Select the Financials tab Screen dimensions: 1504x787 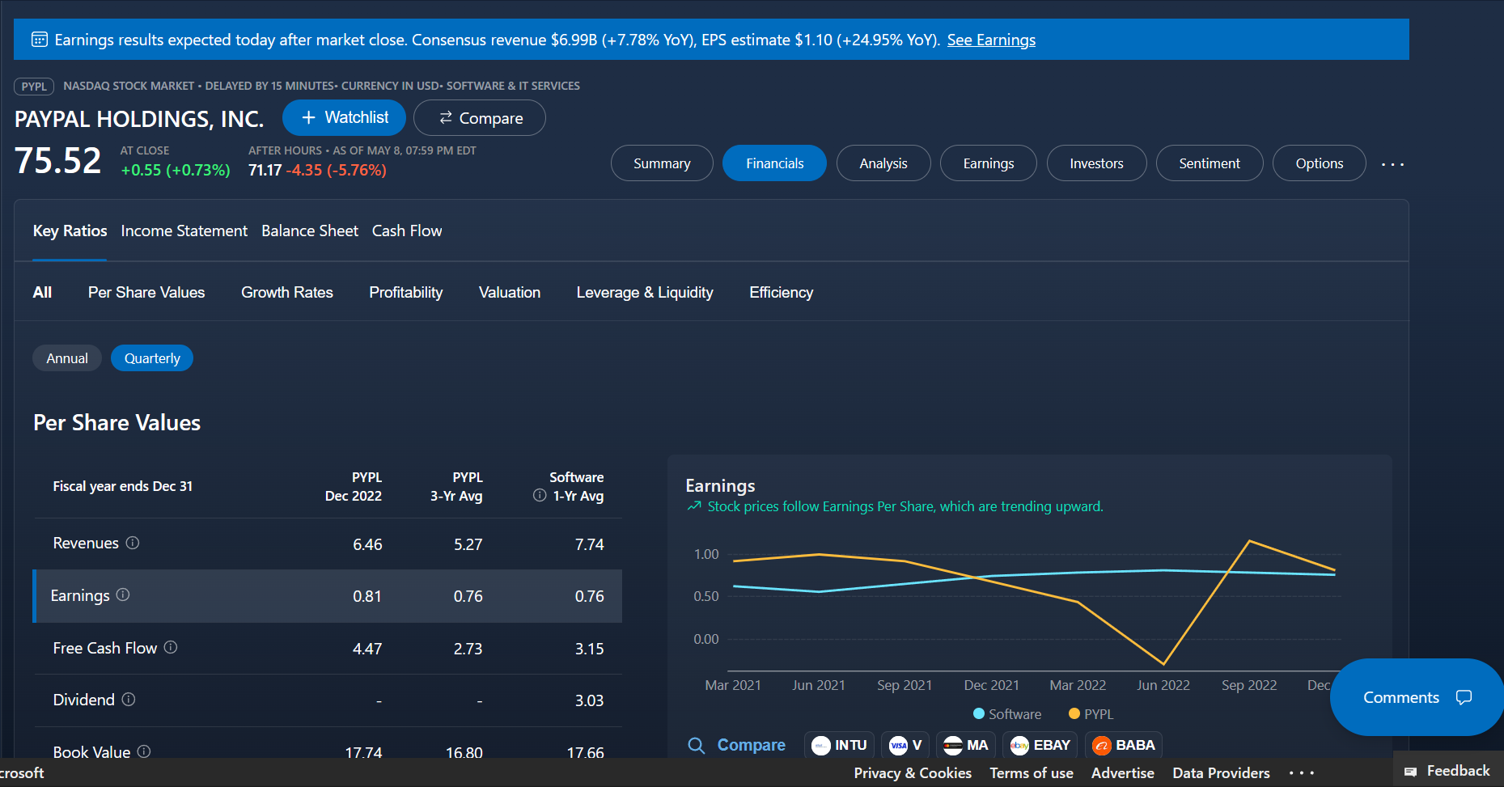pyautogui.click(x=774, y=163)
